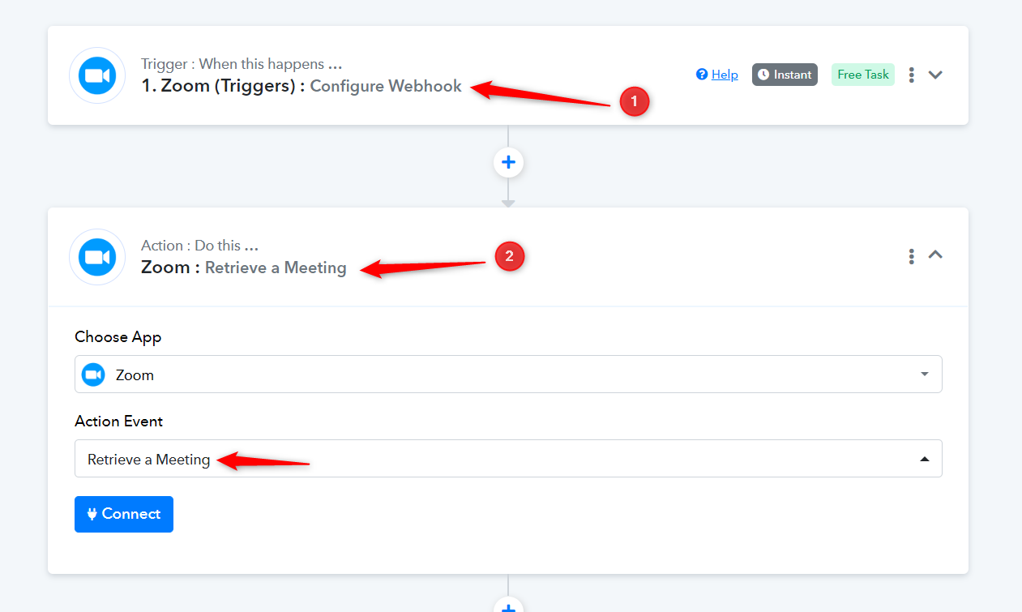Open the three-dot menu of the Retrieve a Meeting step

(912, 256)
